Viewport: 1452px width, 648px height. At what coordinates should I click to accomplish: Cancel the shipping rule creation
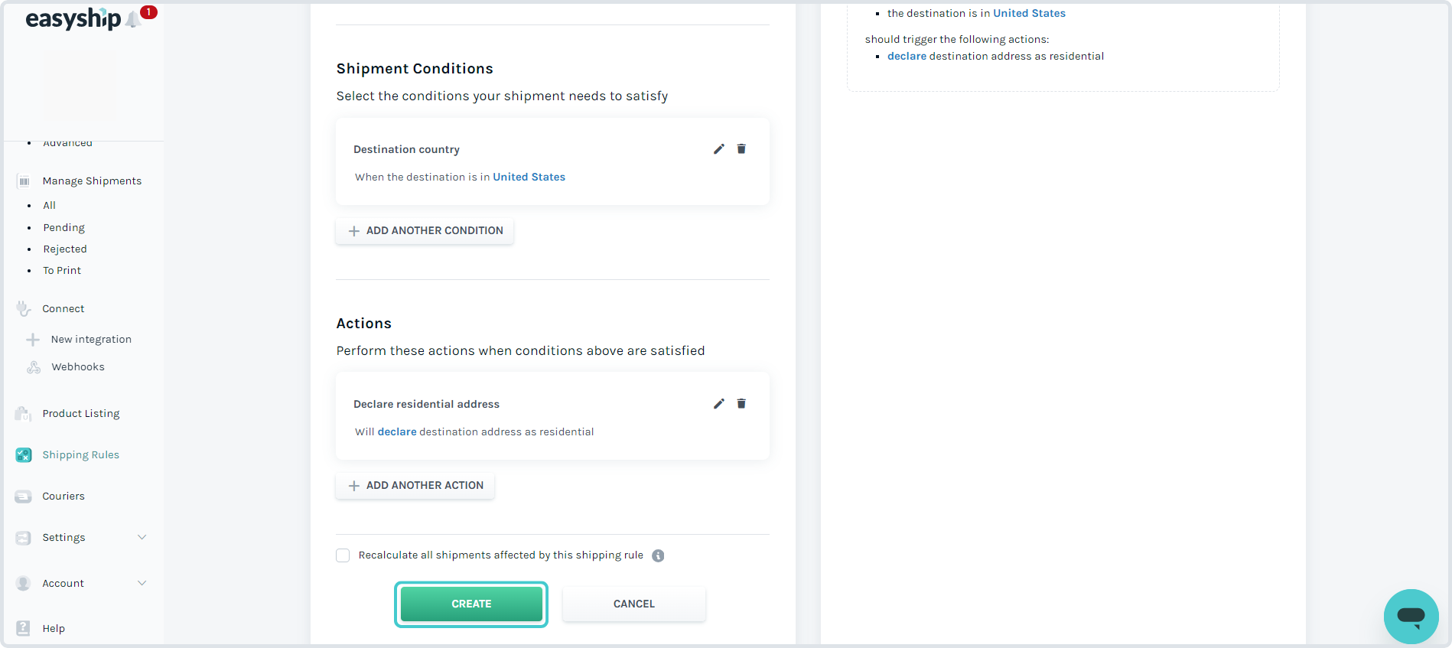click(634, 604)
